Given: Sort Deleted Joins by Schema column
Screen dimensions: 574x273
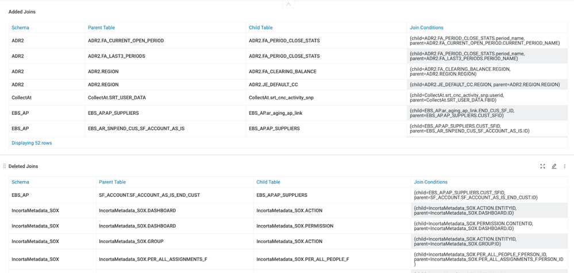Looking at the screenshot, I should 20,182.
